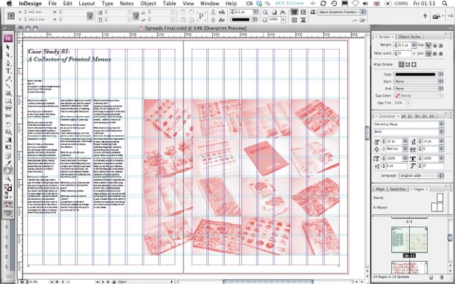The image size is (455, 284).
Task: Enable the miter join option
Action: pyautogui.click(x=428, y=54)
